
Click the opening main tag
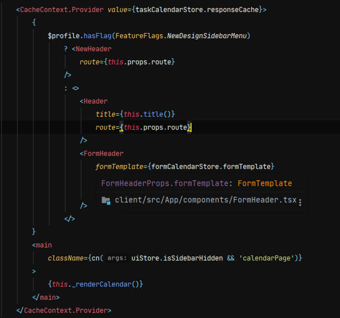point(42,245)
